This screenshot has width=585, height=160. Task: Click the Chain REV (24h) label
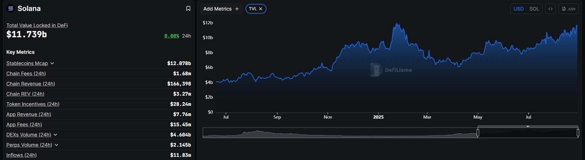pos(25,94)
